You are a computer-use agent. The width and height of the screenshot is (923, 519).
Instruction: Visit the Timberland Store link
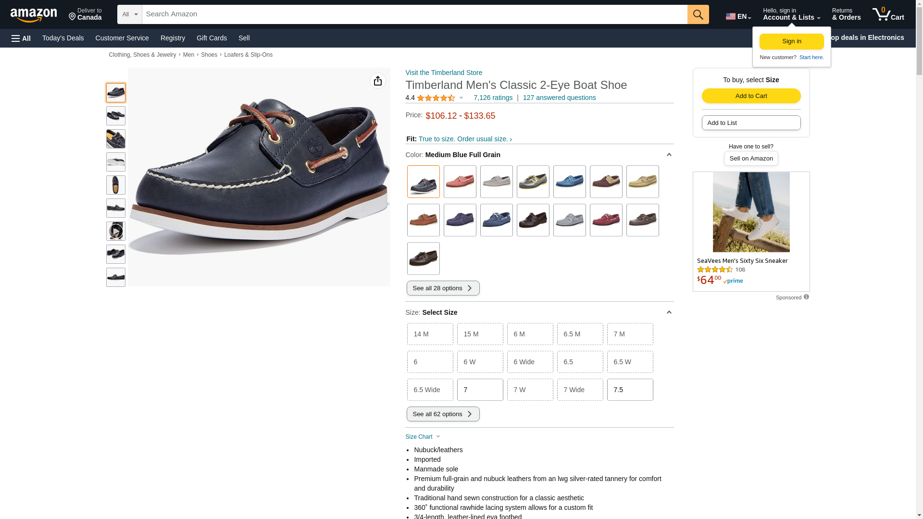[444, 73]
